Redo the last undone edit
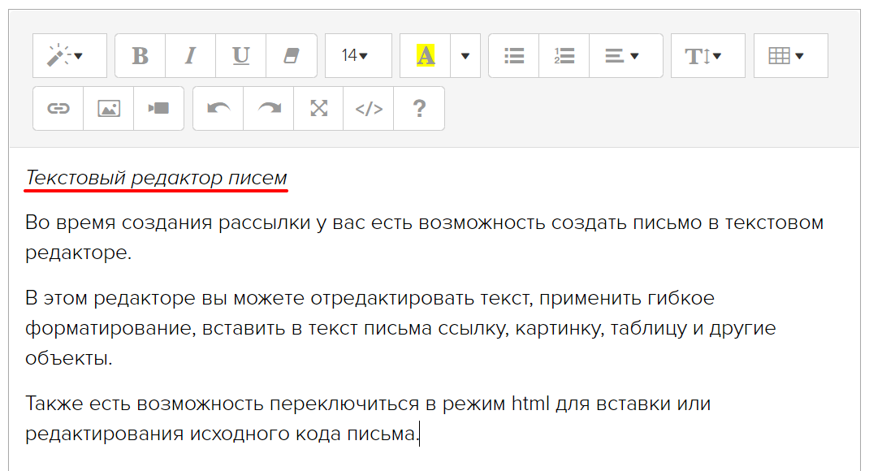 point(269,109)
